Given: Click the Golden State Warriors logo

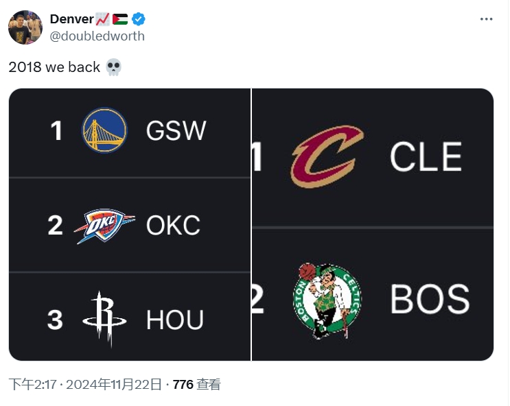Looking at the screenshot, I should click(x=104, y=130).
